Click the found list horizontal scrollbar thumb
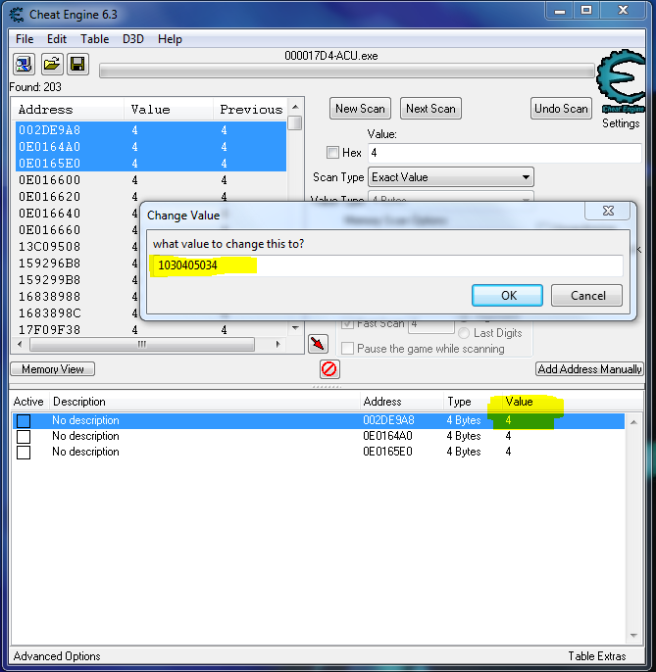This screenshot has width=656, height=672. 142,344
